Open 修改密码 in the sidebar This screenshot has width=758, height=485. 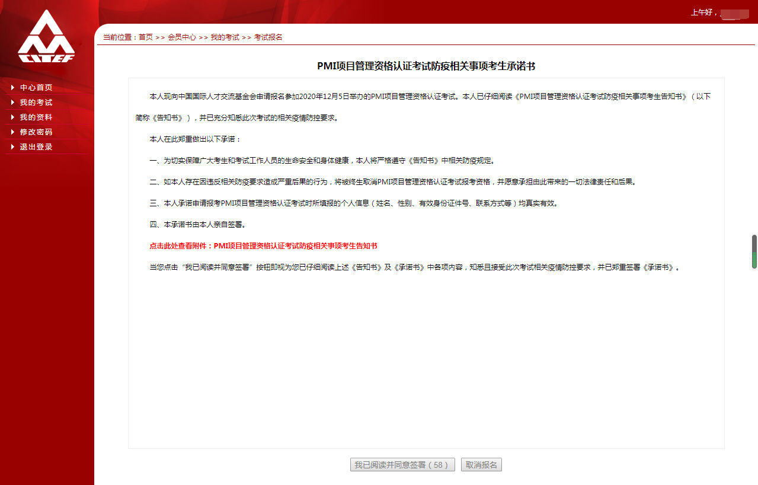pyautogui.click(x=36, y=132)
